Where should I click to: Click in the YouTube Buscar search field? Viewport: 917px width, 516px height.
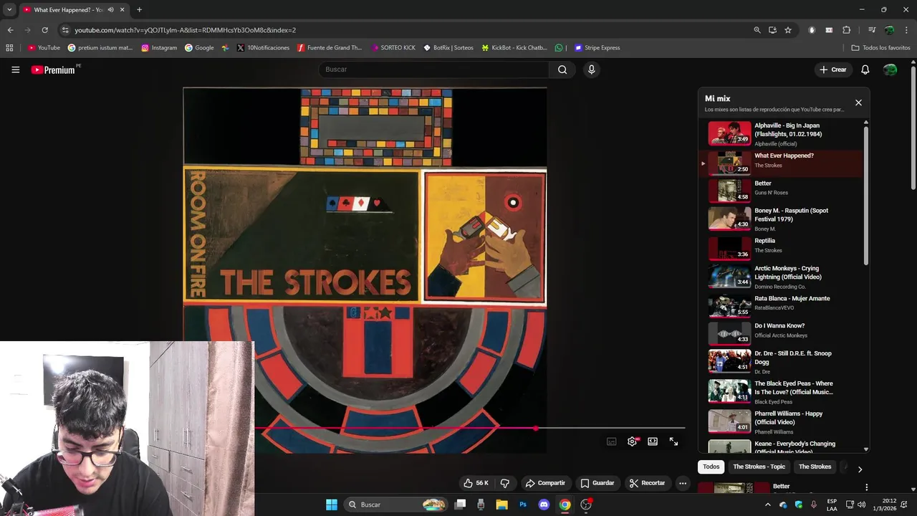433,70
